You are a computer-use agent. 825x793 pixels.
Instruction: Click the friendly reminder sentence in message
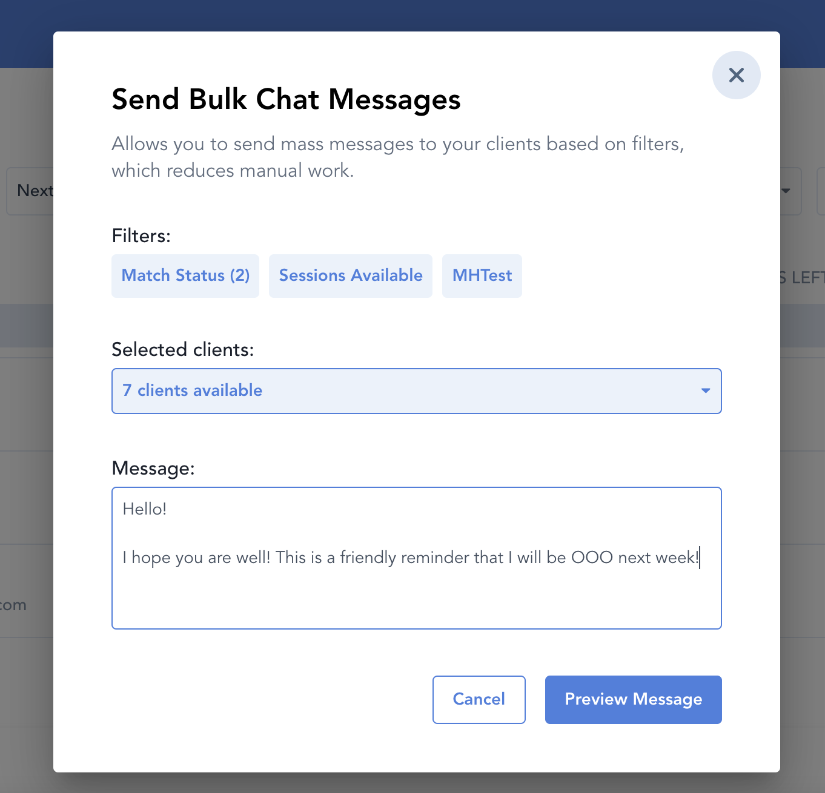[411, 558]
